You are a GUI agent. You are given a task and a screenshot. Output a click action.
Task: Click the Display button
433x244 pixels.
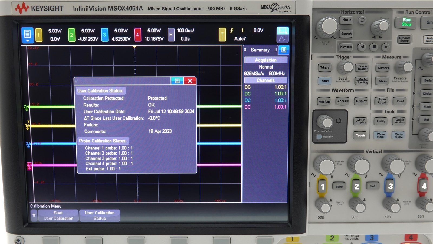click(x=361, y=101)
